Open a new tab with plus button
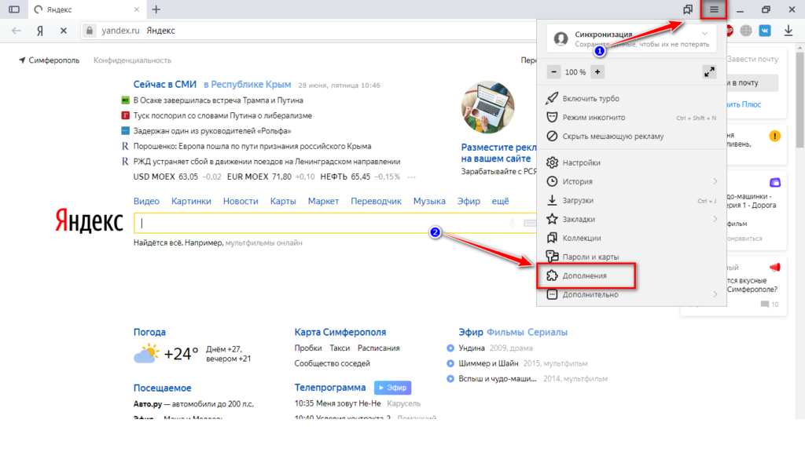This screenshot has height=452, width=805. point(156,9)
